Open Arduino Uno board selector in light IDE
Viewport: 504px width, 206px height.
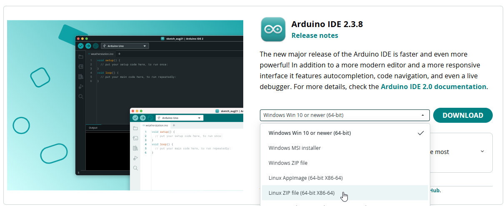point(179,118)
